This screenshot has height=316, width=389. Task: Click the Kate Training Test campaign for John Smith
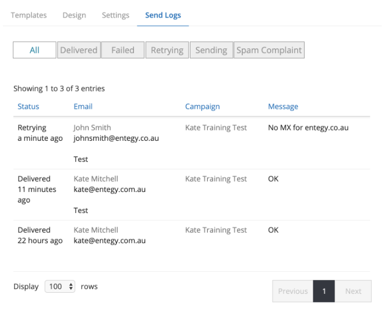coord(216,127)
